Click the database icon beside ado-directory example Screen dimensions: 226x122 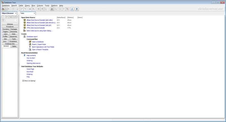click(25, 23)
